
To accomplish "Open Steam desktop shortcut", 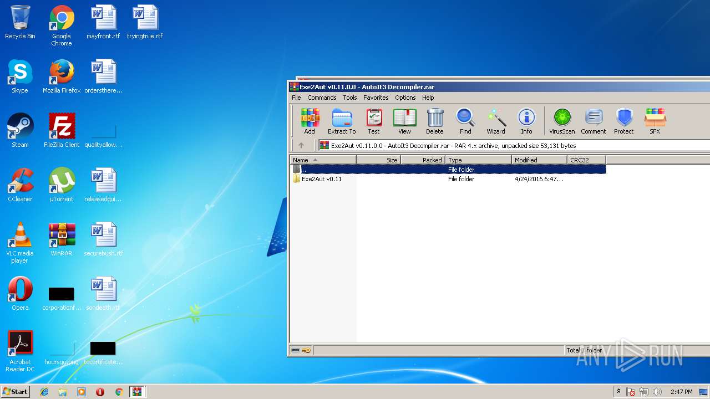I will [20, 131].
